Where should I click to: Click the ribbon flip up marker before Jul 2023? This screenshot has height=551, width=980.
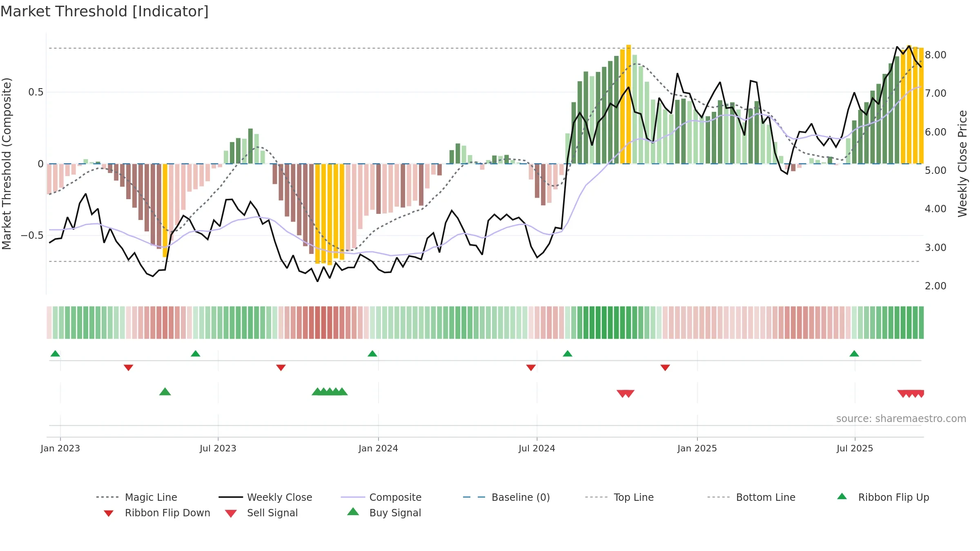pyautogui.click(x=196, y=353)
